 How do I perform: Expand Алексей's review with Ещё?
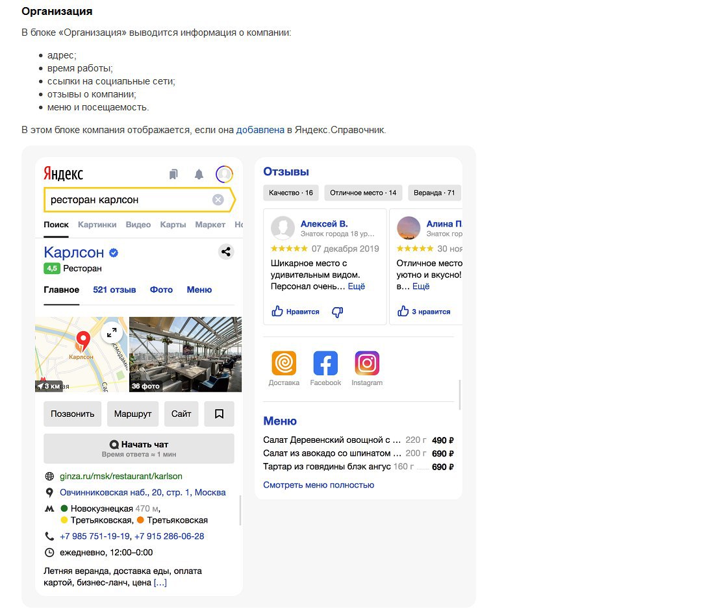point(357,286)
